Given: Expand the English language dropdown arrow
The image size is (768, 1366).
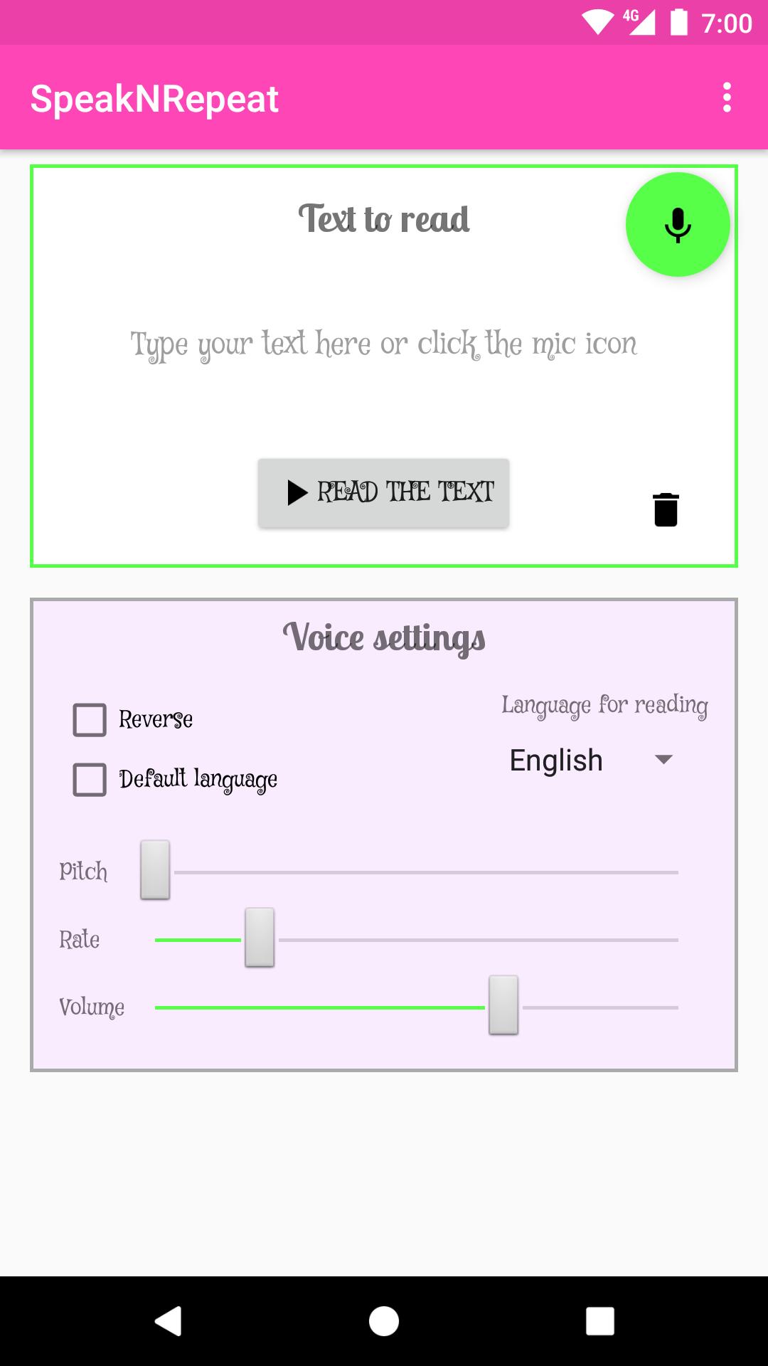Looking at the screenshot, I should tap(663, 760).
